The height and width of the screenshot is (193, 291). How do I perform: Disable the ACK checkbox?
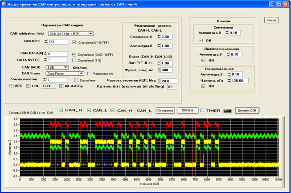12,86
